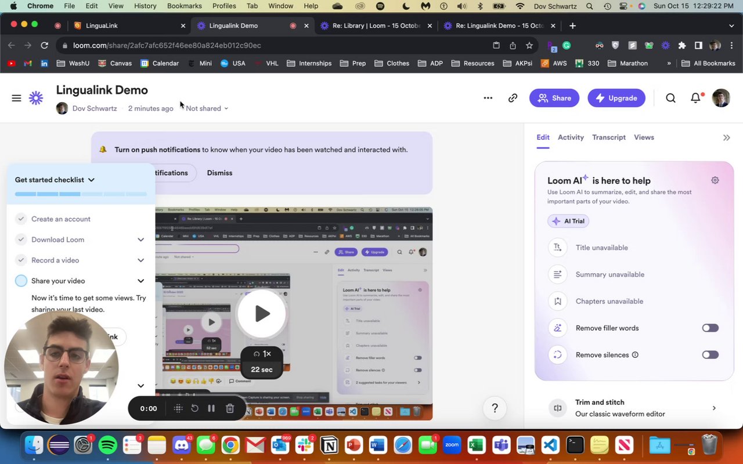Click Record a video checkmark
The image size is (743, 464).
(21, 260)
